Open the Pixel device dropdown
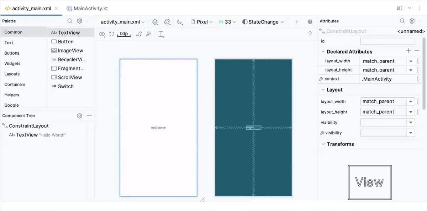Image resolution: width=427 pixels, height=211 pixels. (201, 22)
